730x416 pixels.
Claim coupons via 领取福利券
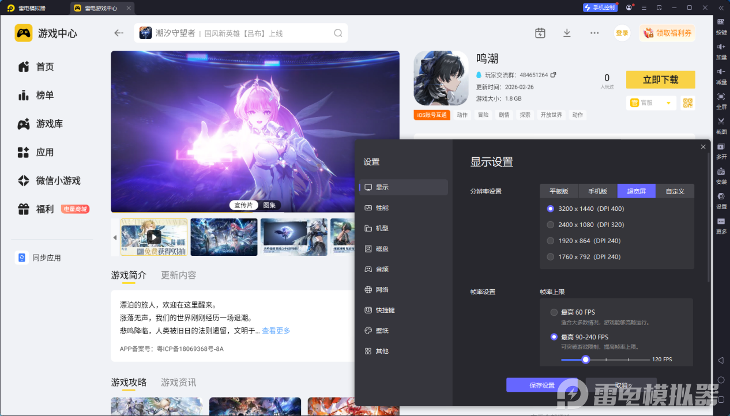pyautogui.click(x=667, y=33)
